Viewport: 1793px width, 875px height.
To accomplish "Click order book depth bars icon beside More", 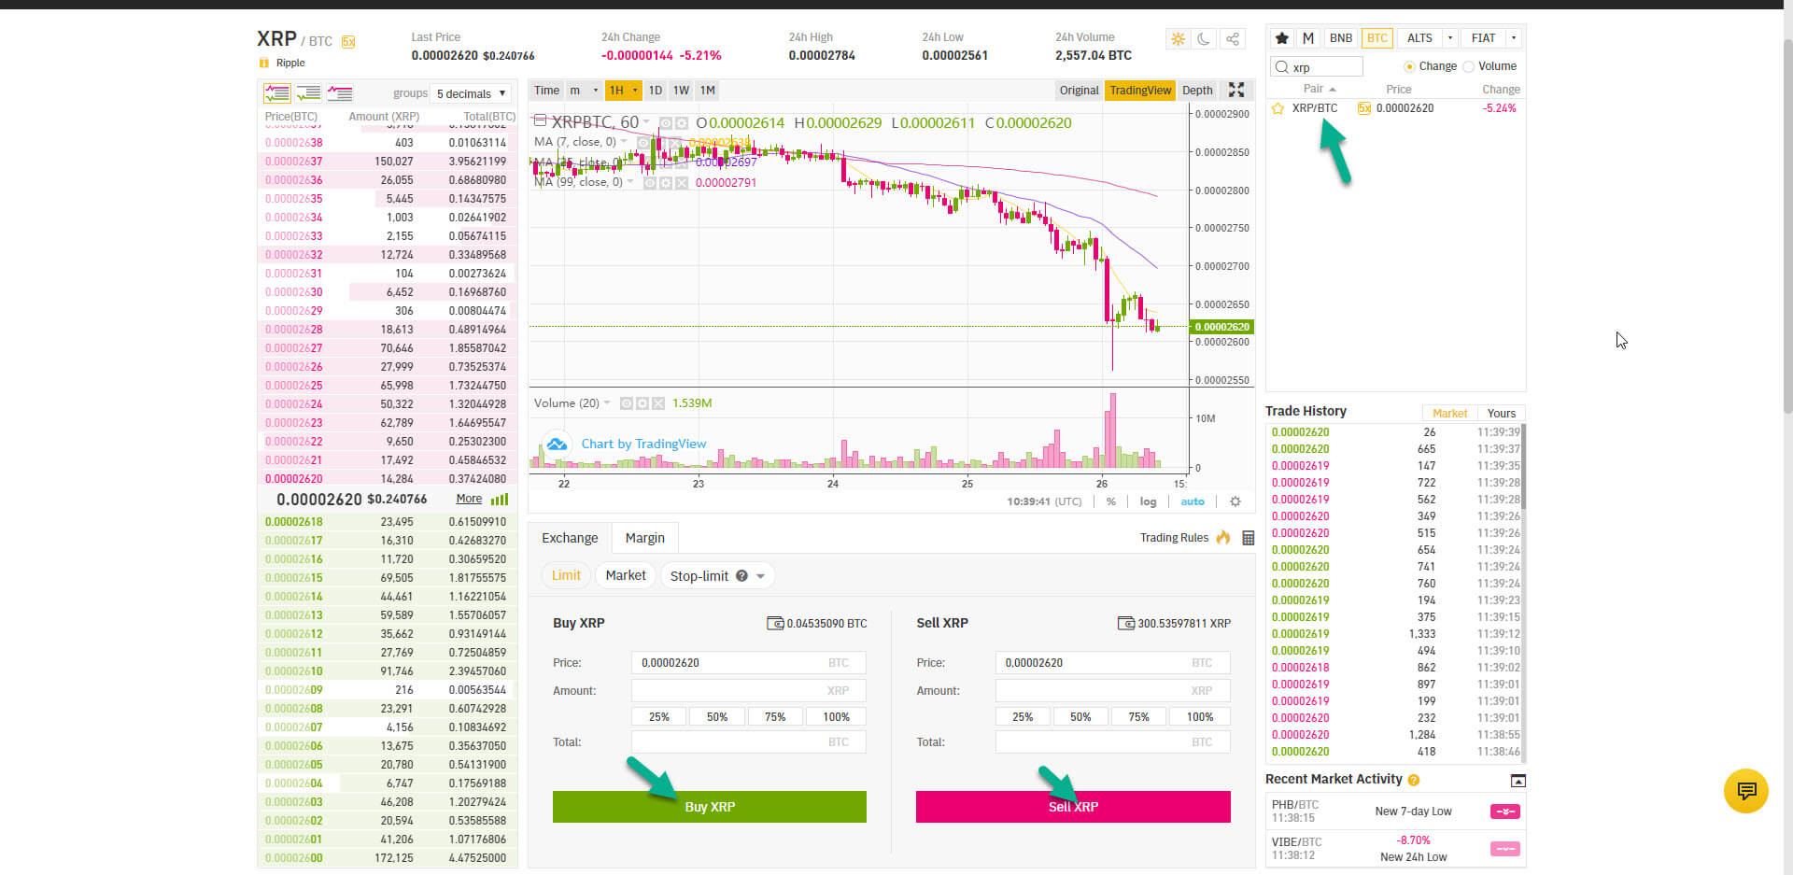I will click(x=500, y=500).
